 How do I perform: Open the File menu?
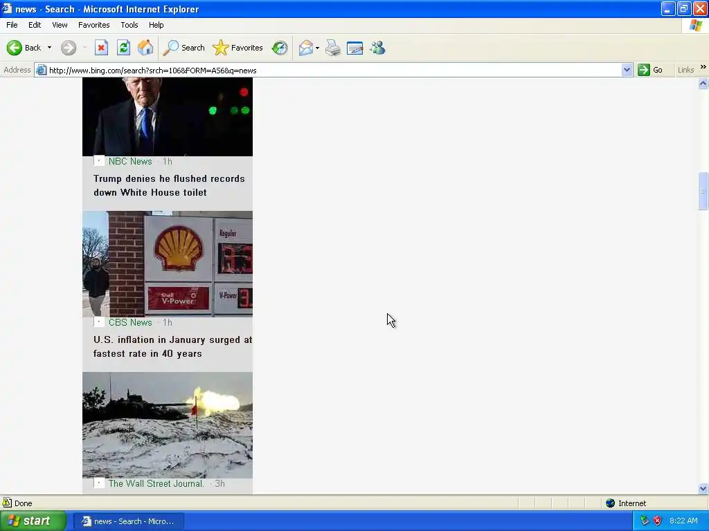pyautogui.click(x=12, y=25)
